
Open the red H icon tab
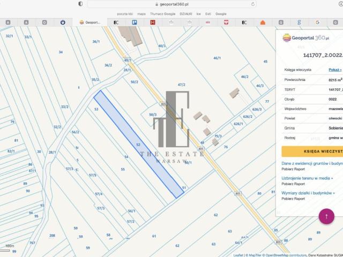pos(153,22)
